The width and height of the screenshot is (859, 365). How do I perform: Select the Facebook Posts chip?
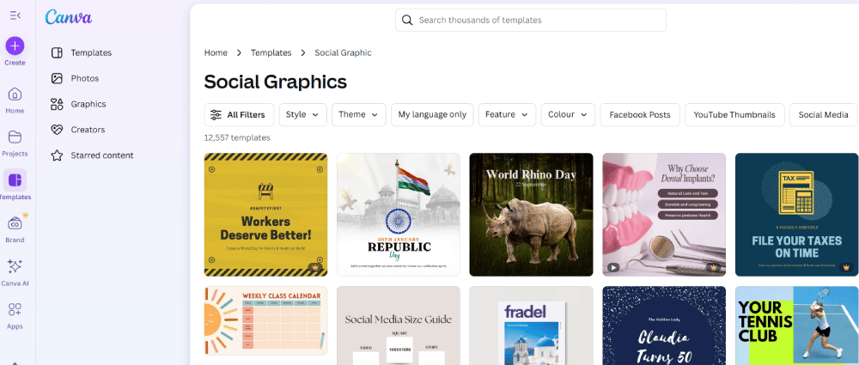(640, 114)
